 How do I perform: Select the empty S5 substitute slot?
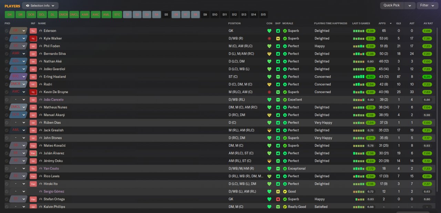[166, 15]
